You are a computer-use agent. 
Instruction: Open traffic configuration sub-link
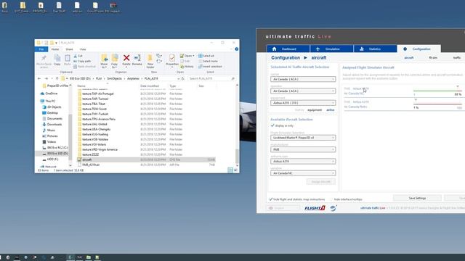coord(457,58)
